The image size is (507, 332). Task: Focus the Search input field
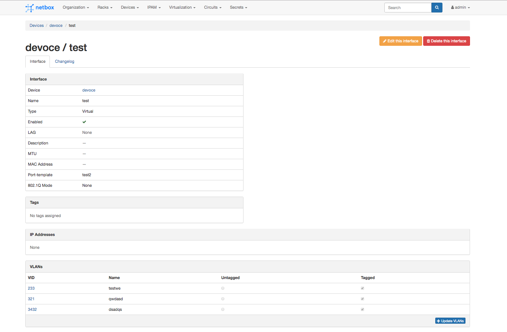tap(407, 8)
